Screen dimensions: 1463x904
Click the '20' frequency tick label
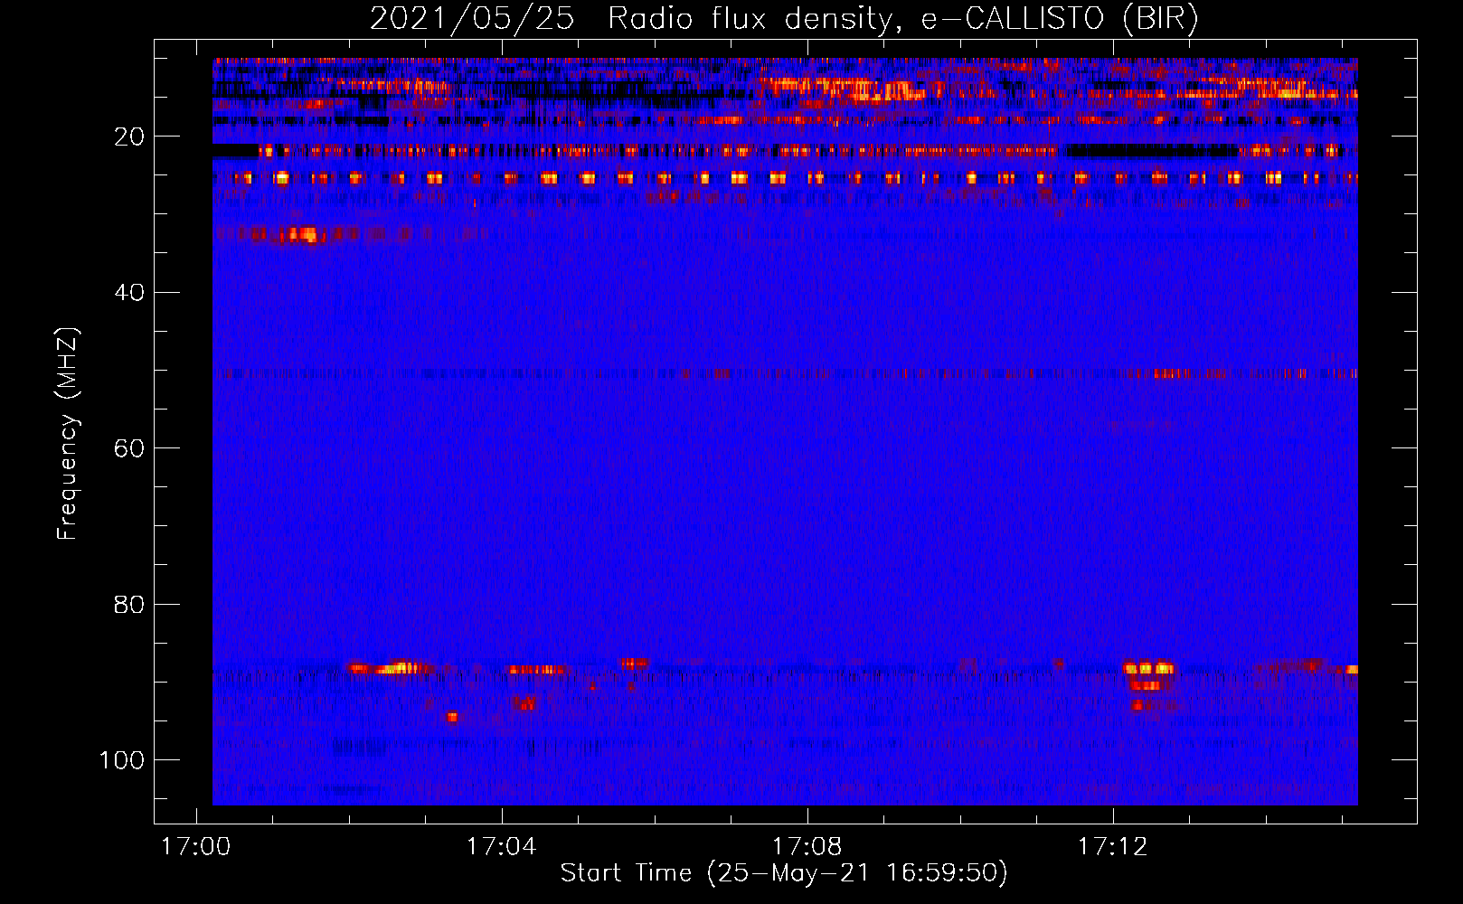click(129, 137)
